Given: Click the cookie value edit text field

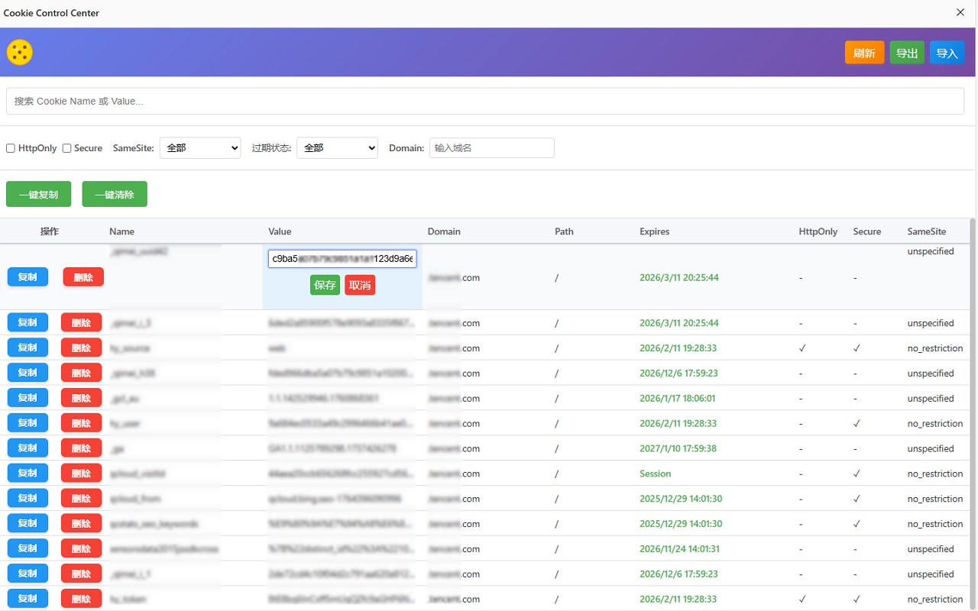Looking at the screenshot, I should pos(342,258).
